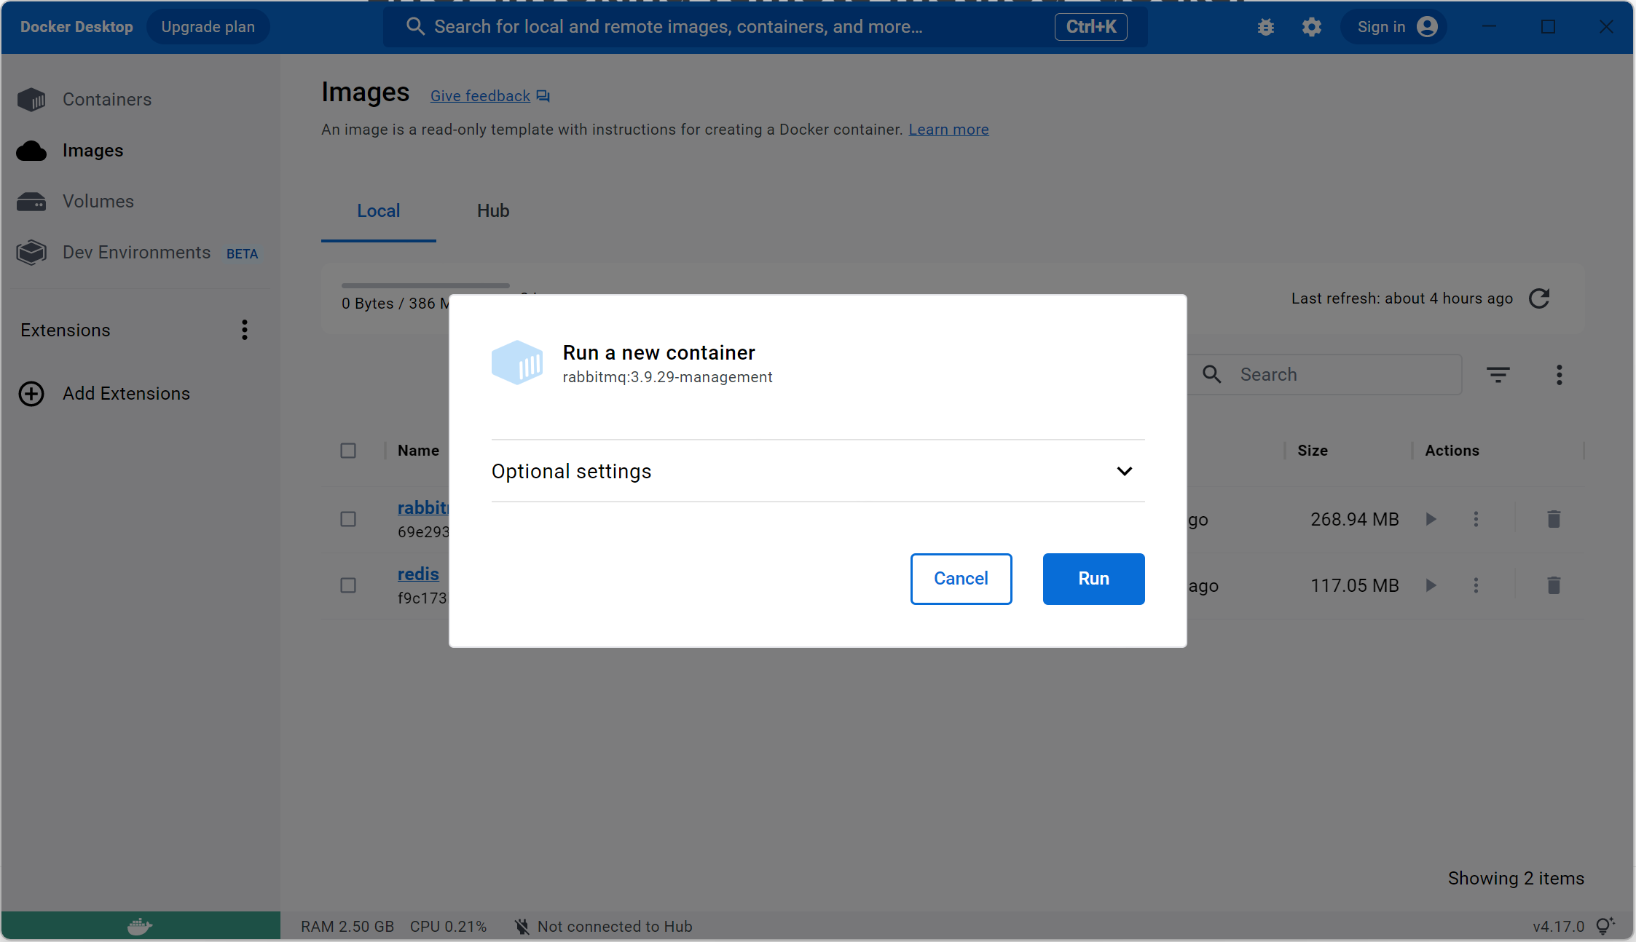
Task: Click the magnifier icon in the top search bar
Action: (x=415, y=27)
